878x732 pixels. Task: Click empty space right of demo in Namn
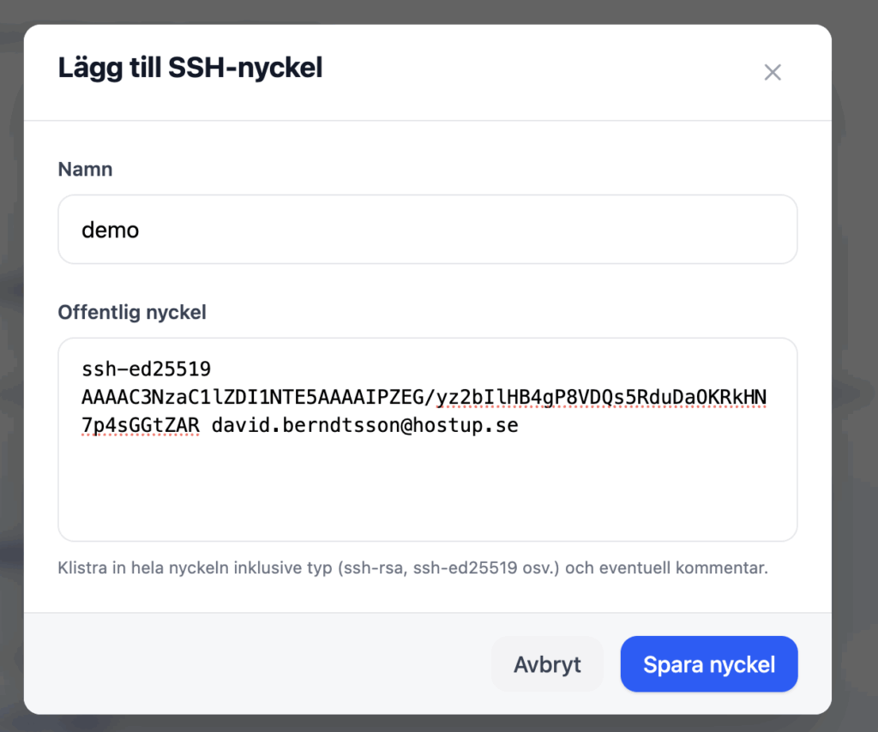tap(514, 230)
